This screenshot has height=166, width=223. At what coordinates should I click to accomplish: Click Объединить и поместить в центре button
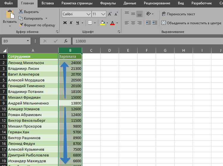click(191, 23)
